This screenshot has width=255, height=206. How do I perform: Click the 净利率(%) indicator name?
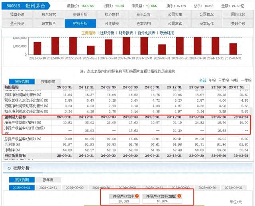click(12, 150)
